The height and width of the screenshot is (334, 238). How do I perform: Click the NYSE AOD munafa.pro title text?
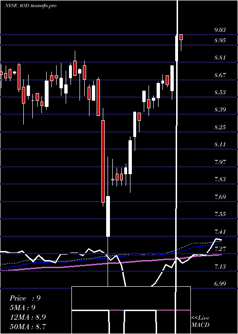(30, 6)
